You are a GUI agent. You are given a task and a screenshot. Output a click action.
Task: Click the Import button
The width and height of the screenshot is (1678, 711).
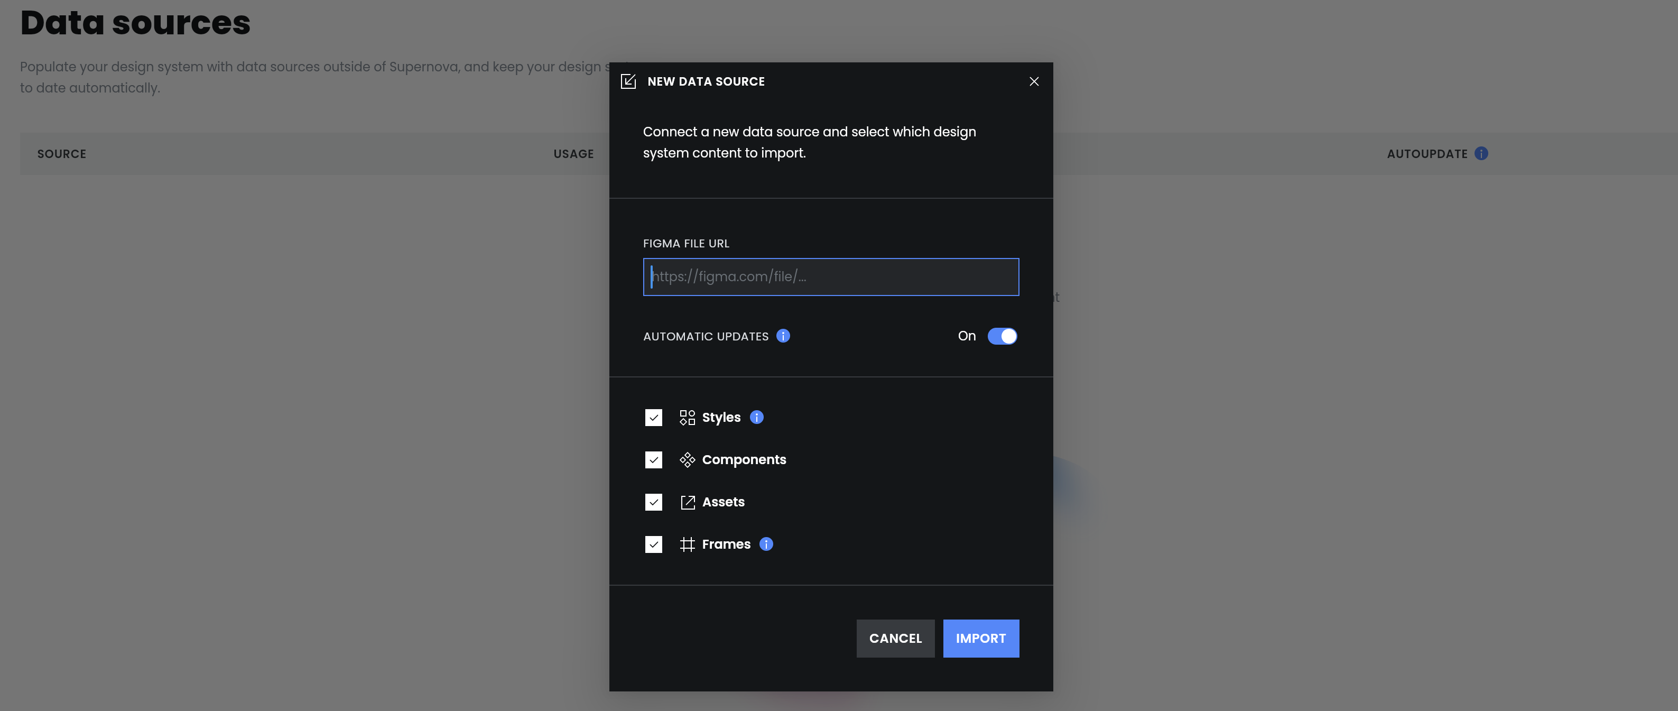click(x=981, y=639)
